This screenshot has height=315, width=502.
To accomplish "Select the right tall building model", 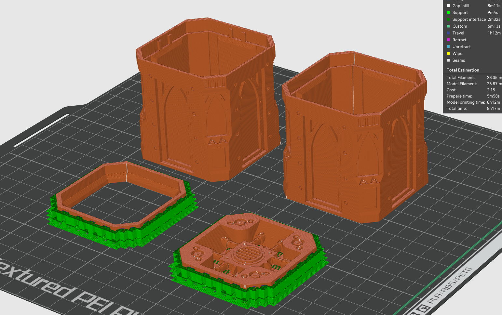I will click(355, 146).
